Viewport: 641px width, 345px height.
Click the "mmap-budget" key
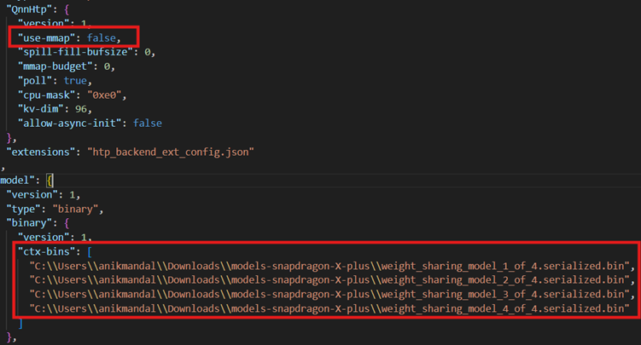[56, 66]
